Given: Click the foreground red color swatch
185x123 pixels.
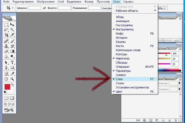Looking at the screenshot, I should click(7, 87).
